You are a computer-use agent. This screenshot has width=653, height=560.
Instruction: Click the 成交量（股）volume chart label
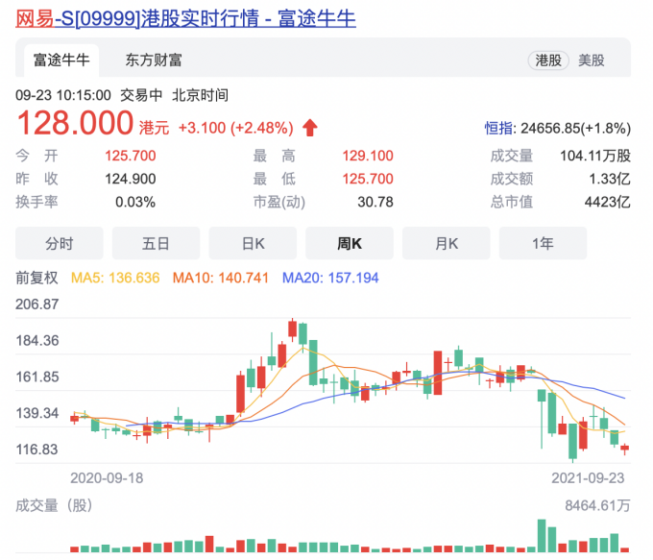pyautogui.click(x=54, y=506)
